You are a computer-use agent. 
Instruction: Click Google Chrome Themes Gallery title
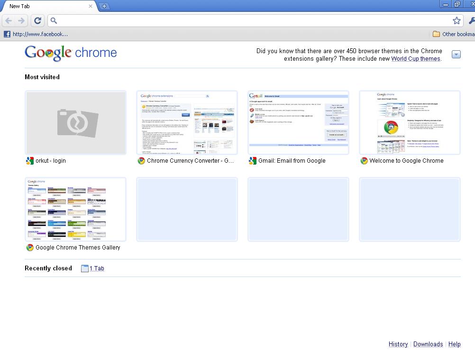[78, 247]
